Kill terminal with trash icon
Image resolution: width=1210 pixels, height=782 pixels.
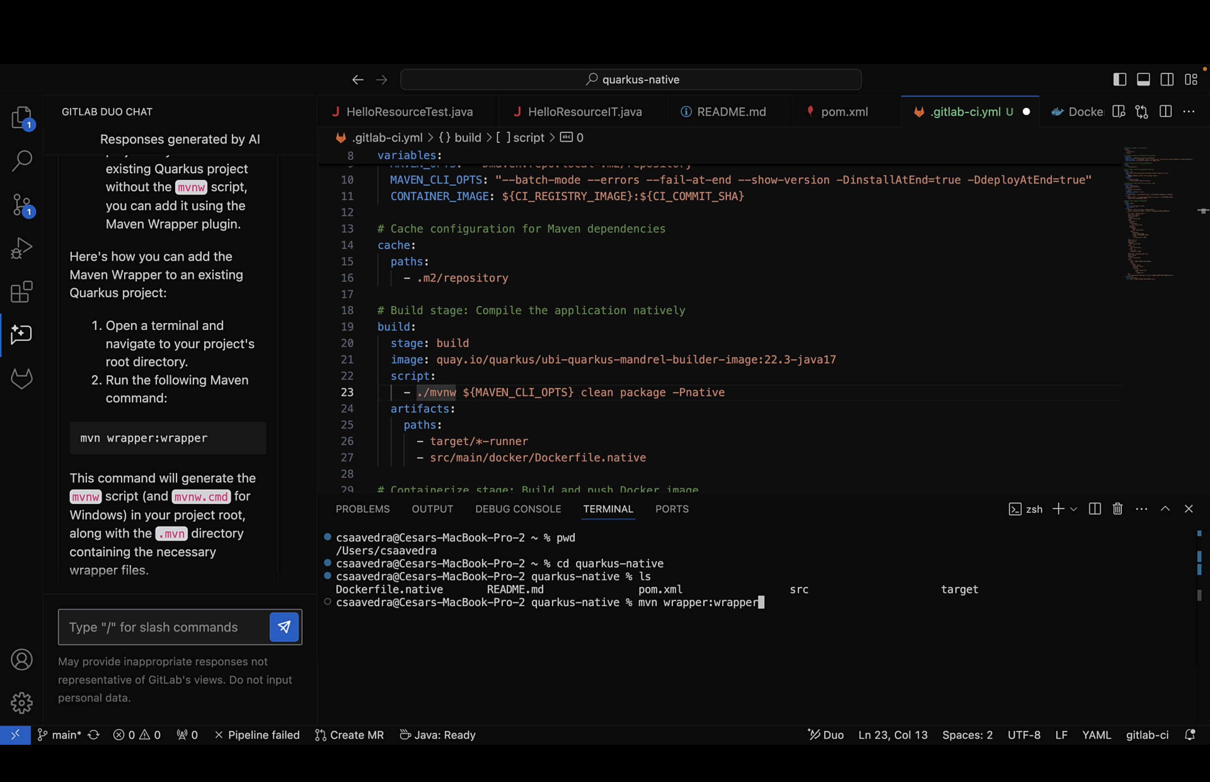[x=1117, y=509]
